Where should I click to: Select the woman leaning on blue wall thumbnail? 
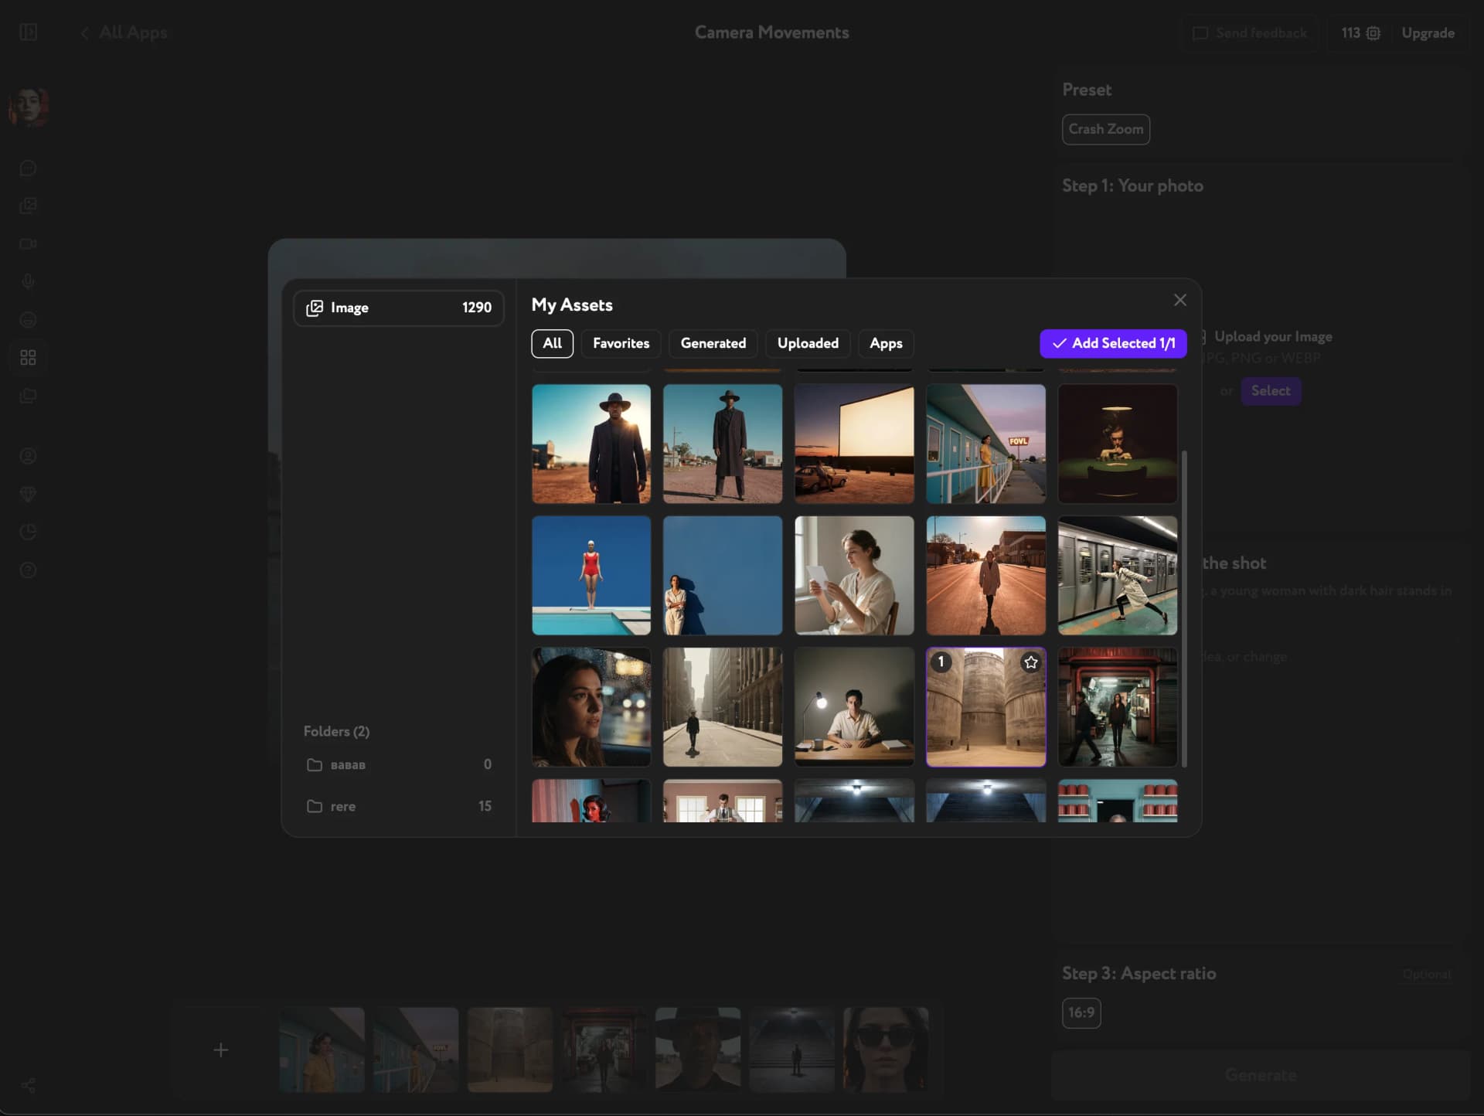coord(723,576)
